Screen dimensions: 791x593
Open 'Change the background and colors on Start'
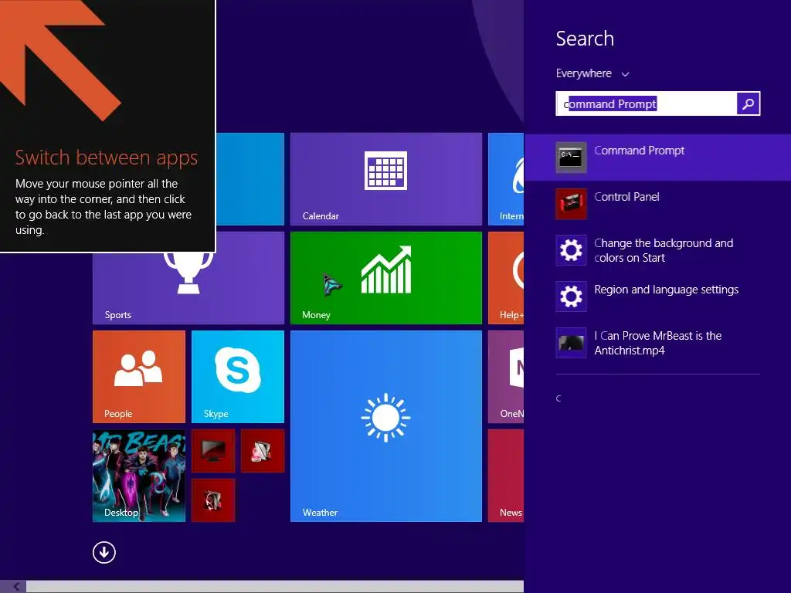click(x=658, y=250)
